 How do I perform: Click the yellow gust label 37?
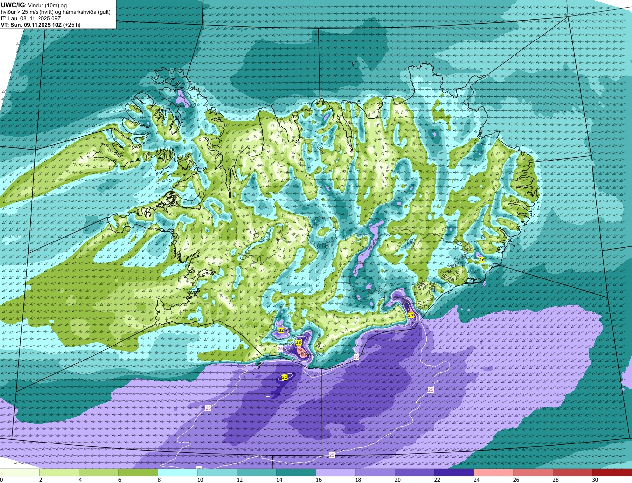[x=411, y=315]
